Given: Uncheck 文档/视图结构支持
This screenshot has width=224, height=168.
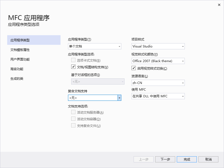Looking at the screenshot, I should coord(73,67).
